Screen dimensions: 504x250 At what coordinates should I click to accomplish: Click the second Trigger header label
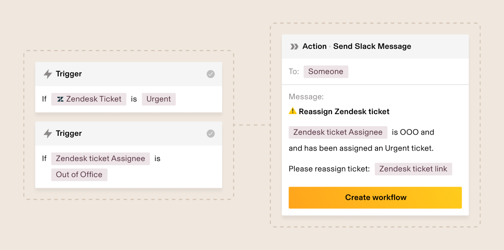[x=69, y=134]
